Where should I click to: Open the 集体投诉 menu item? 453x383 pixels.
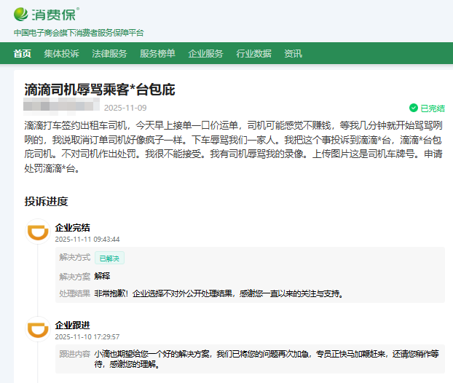[61, 53]
